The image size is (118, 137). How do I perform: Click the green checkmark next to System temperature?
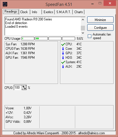(63, 62)
